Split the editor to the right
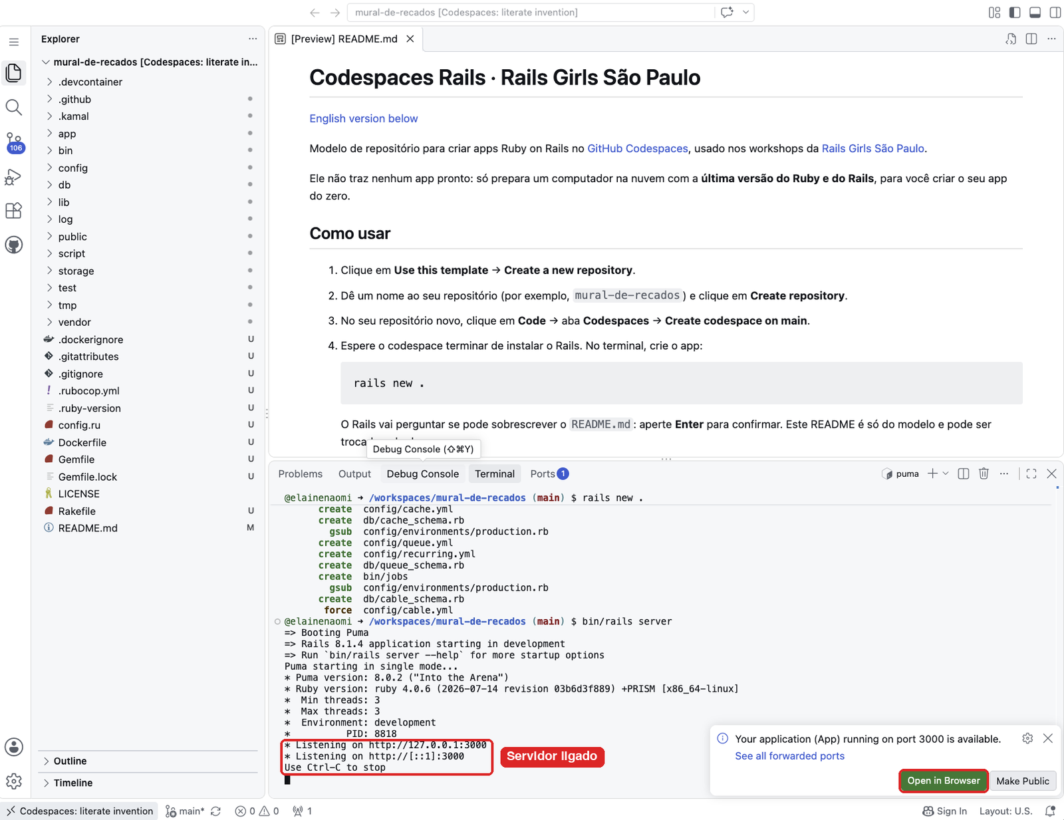Screen dimensions: 1064x820 [x=1031, y=39]
